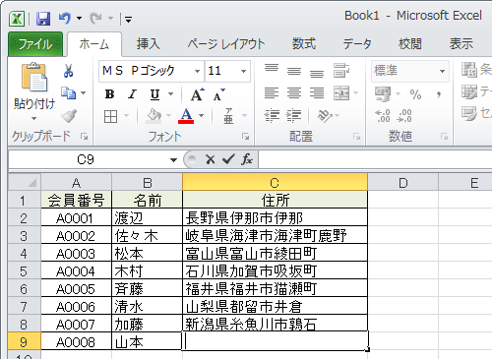Open the underline style dropdown arrow
Screen dimensions: 492x359
click(x=170, y=94)
